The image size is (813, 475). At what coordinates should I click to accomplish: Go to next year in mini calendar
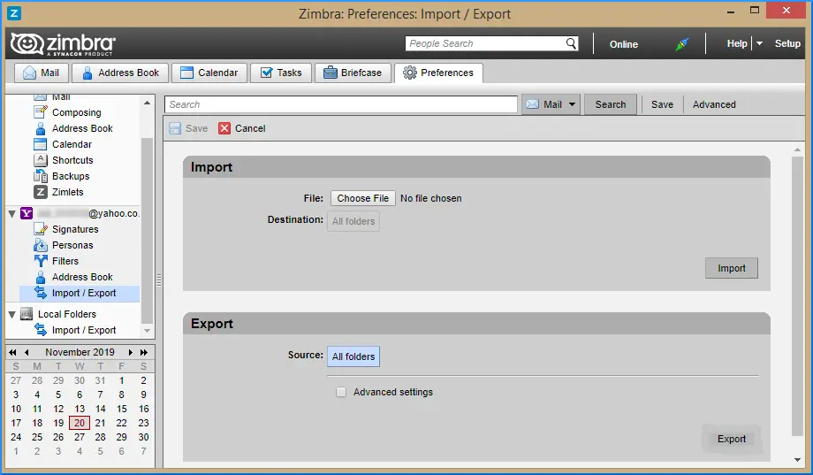pos(144,352)
